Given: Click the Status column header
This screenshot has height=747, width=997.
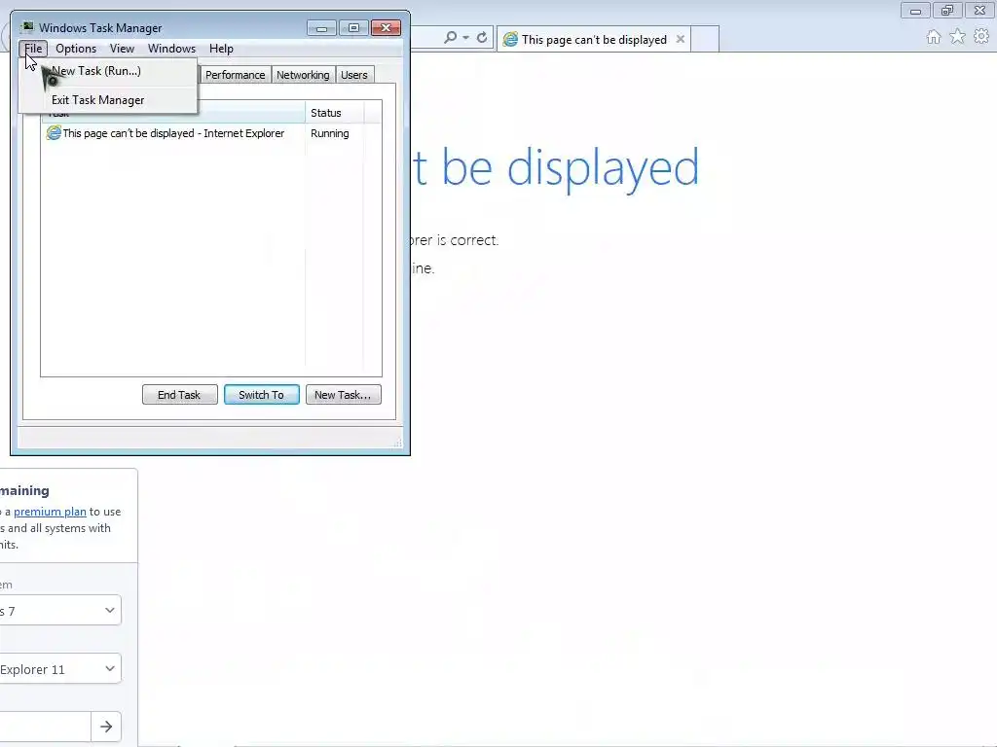Looking at the screenshot, I should pos(334,113).
